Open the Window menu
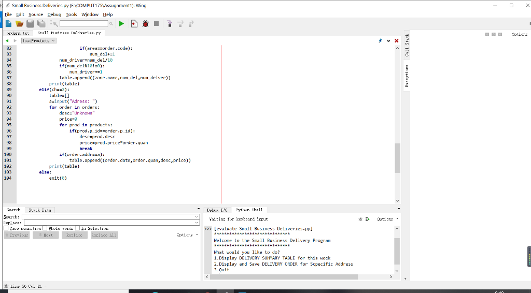531x293 pixels. pyautogui.click(x=90, y=14)
